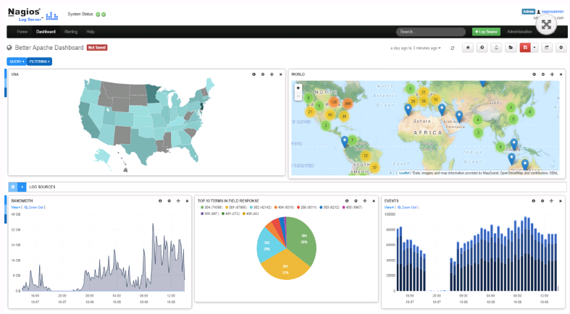This screenshot has height=314, width=570.
Task: Expand the FILTERING section
Action: point(40,61)
